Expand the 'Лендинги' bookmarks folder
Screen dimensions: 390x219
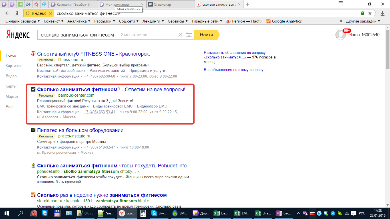(153, 21)
